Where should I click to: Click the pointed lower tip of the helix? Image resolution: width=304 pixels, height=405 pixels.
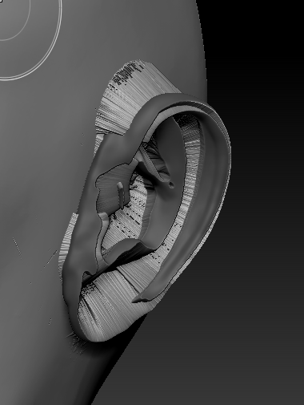138,299
